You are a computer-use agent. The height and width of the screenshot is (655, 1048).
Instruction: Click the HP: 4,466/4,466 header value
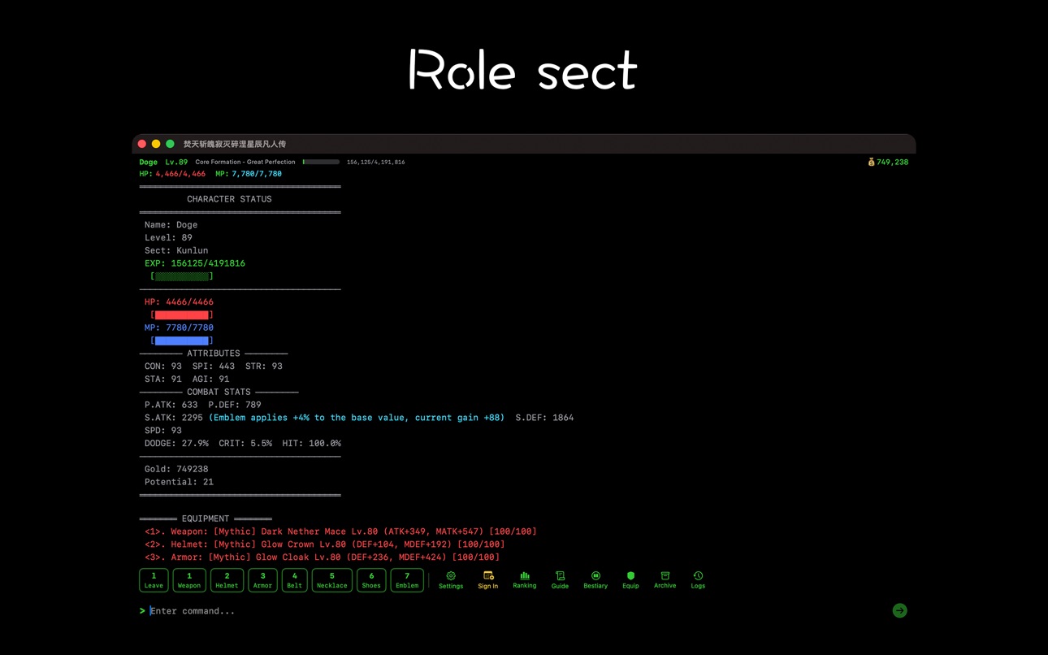[172, 174]
